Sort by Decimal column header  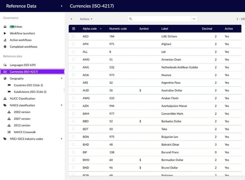tap(207, 29)
